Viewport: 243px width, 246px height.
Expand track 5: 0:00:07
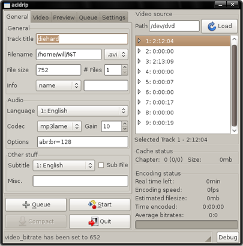point(139,82)
